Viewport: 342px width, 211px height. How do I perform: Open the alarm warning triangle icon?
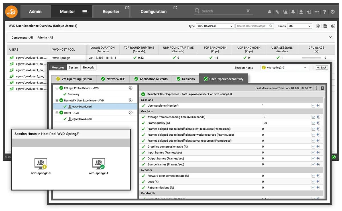click(285, 12)
